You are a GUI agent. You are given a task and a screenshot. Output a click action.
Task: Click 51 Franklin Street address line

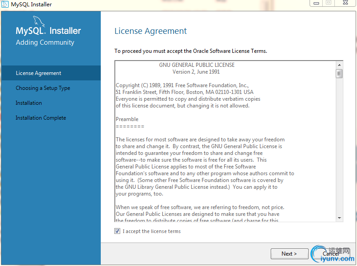184,92
